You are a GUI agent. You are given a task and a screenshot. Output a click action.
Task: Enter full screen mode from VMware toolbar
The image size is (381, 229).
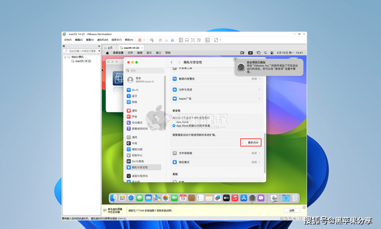pyautogui.click(x=193, y=40)
